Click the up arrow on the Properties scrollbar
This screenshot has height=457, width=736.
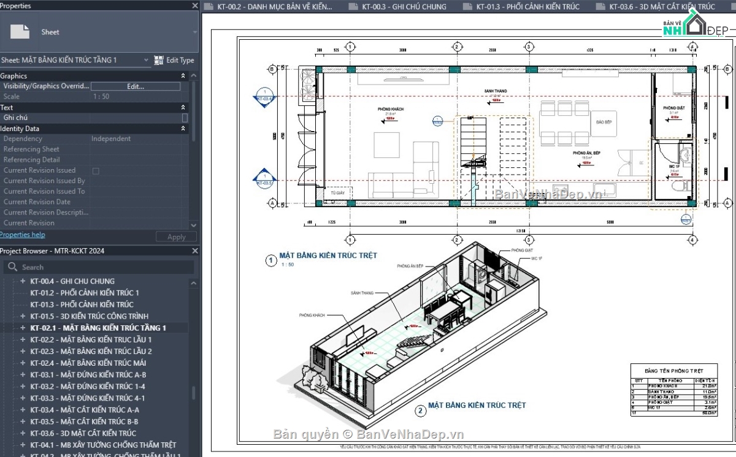pos(194,76)
